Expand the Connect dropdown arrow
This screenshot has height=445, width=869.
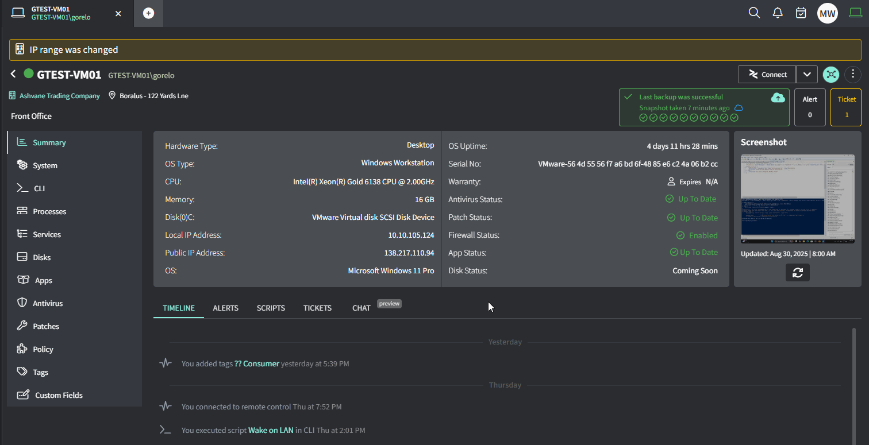click(807, 75)
